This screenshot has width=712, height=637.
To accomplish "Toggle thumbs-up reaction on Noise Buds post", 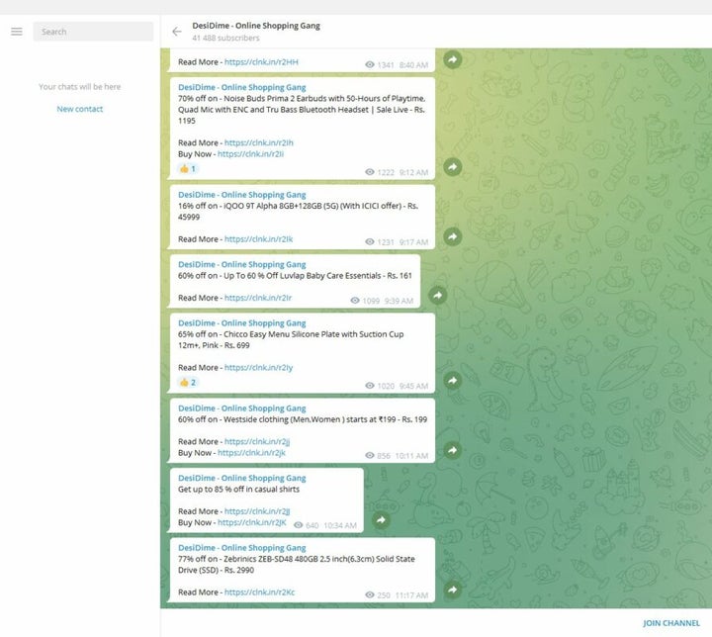I will coord(187,169).
